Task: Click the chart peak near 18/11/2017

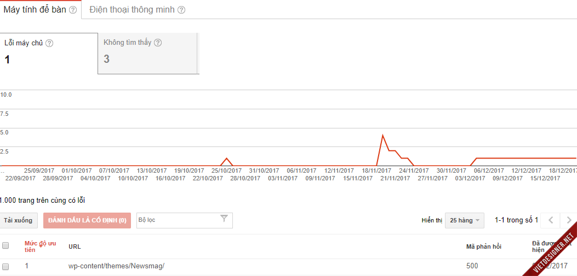Action: pyautogui.click(x=382, y=136)
